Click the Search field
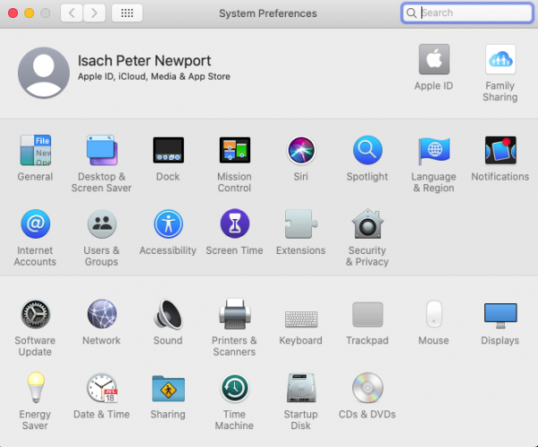Screen dimensions: 538x447 pos(467,13)
